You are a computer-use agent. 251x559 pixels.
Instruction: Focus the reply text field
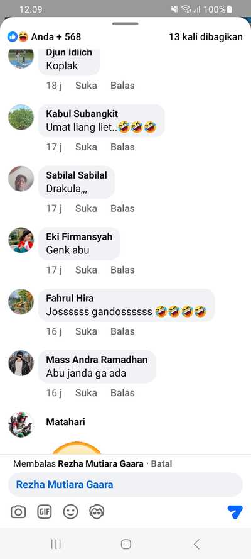point(125,485)
